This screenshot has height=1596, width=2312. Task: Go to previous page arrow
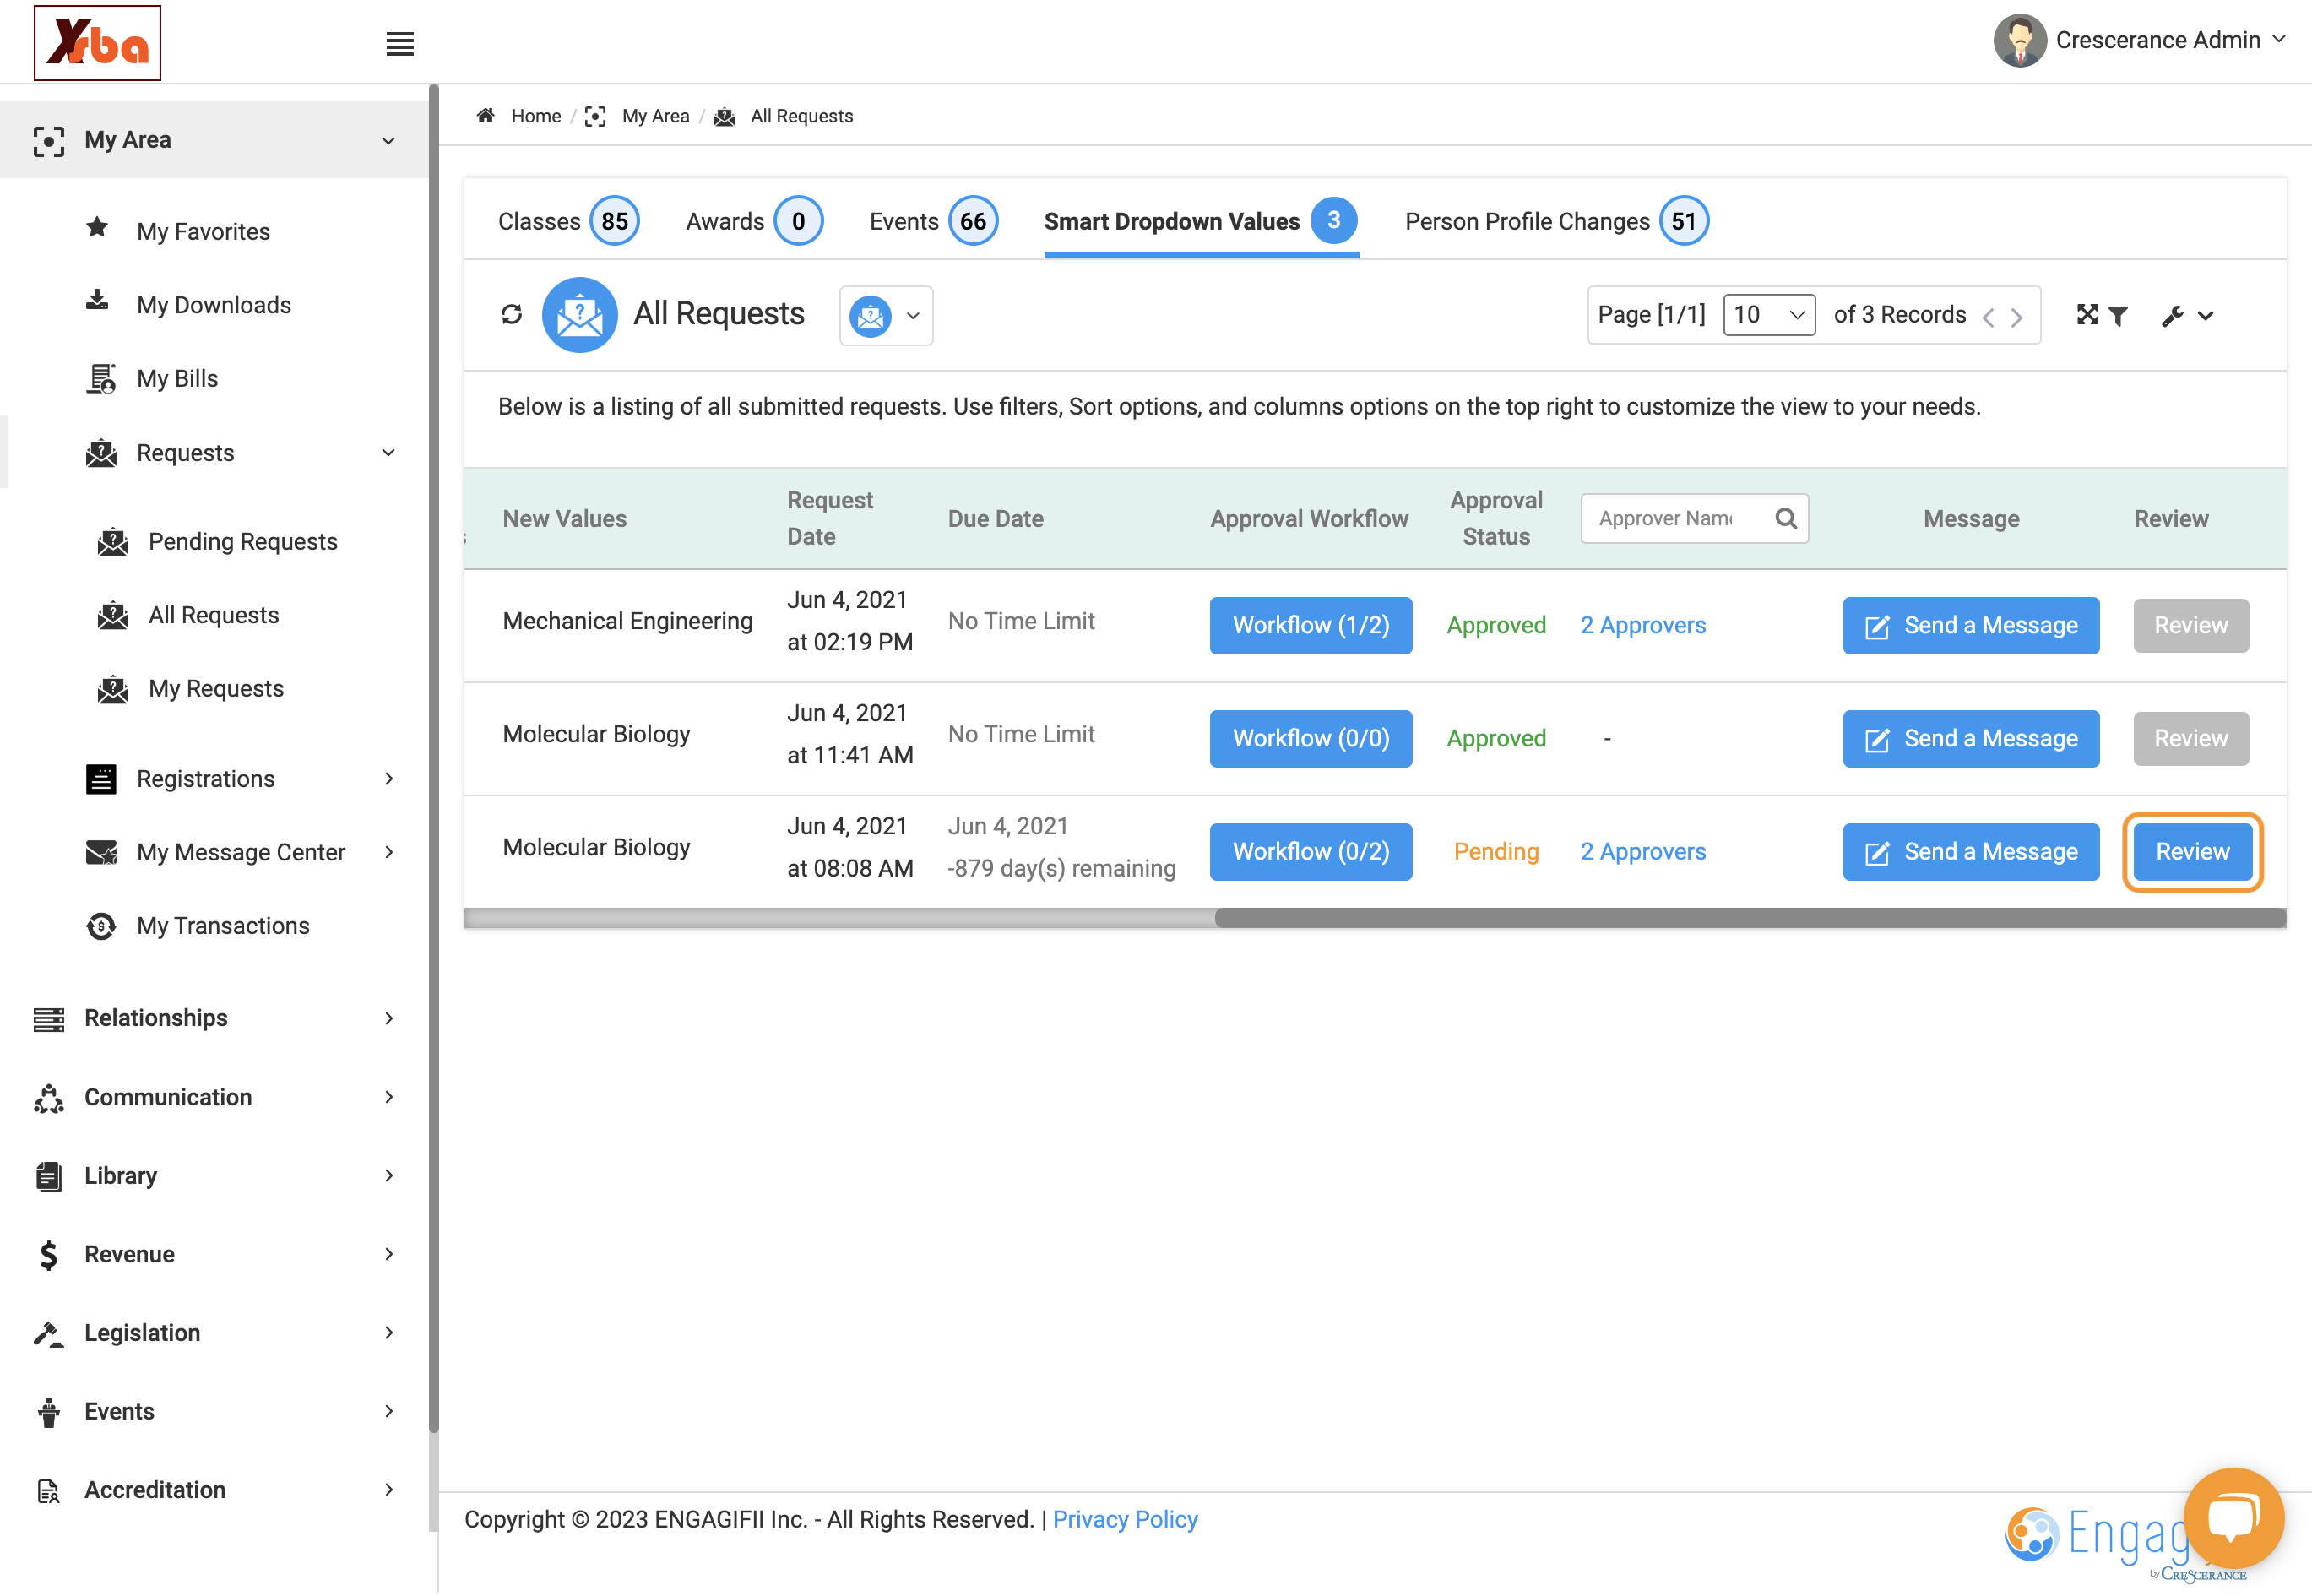tap(1988, 317)
